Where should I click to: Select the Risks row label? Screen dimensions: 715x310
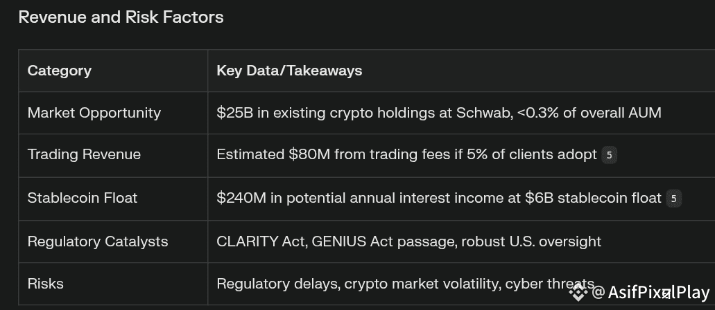click(x=45, y=284)
